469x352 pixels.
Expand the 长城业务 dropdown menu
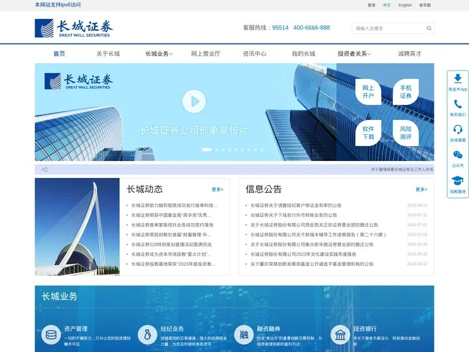159,54
